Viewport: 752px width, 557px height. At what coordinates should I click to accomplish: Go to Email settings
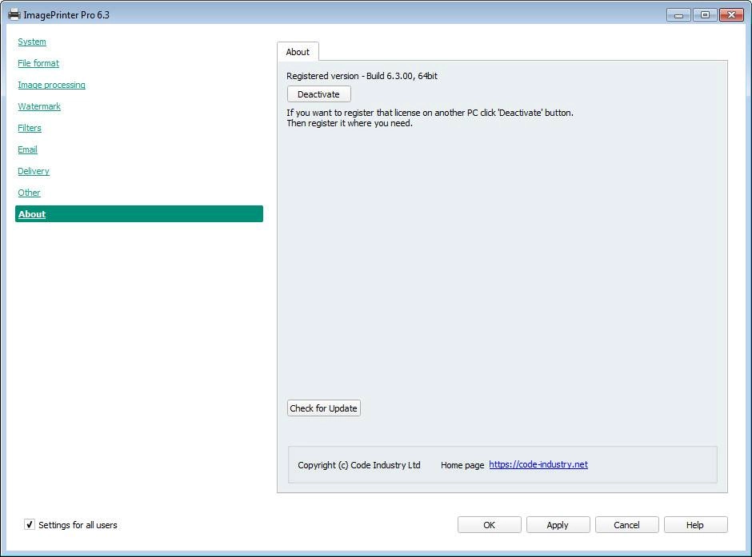pyautogui.click(x=27, y=149)
